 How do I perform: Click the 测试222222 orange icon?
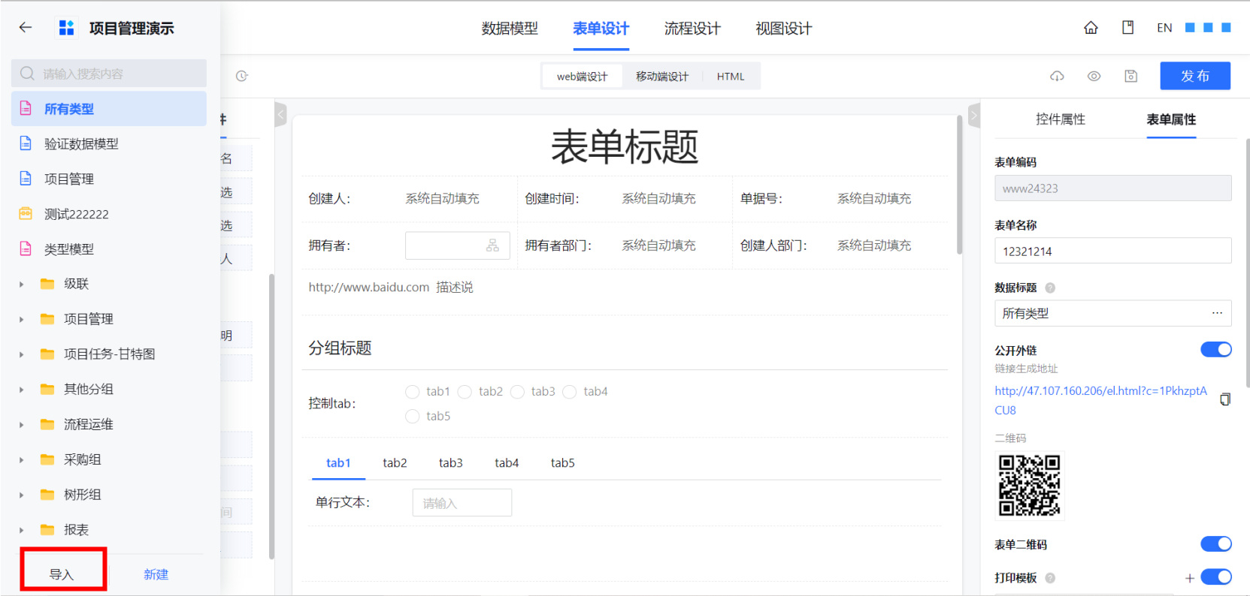[x=26, y=214]
